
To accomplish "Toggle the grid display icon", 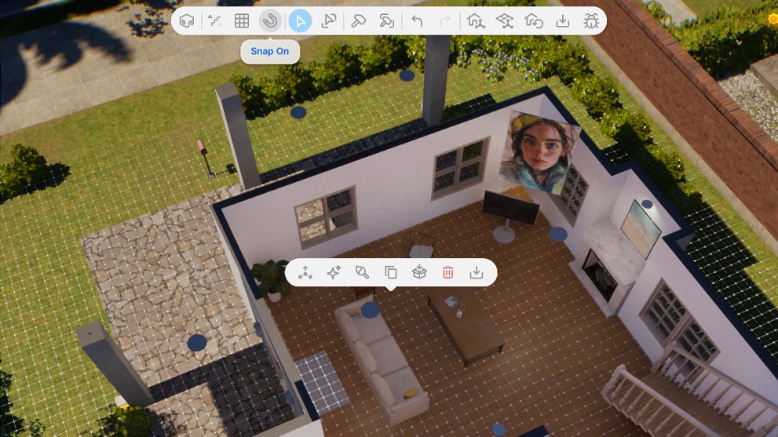I will coord(242,21).
